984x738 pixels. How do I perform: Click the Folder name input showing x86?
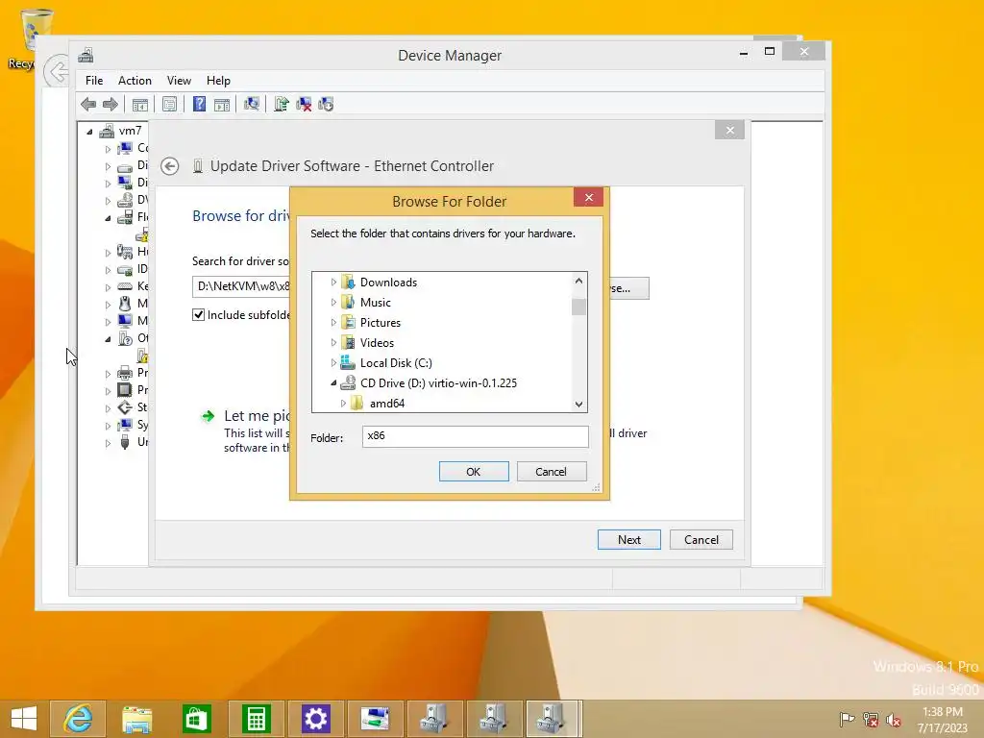[x=475, y=436]
